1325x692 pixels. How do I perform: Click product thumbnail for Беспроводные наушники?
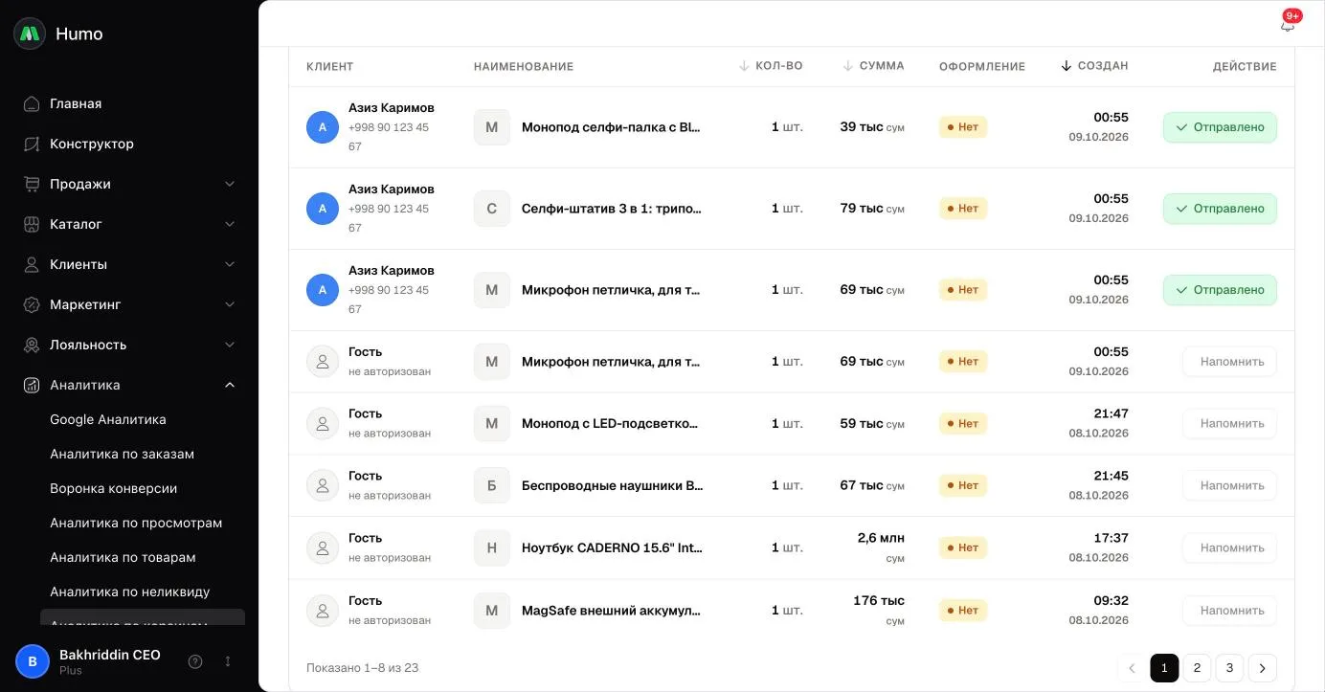click(492, 486)
